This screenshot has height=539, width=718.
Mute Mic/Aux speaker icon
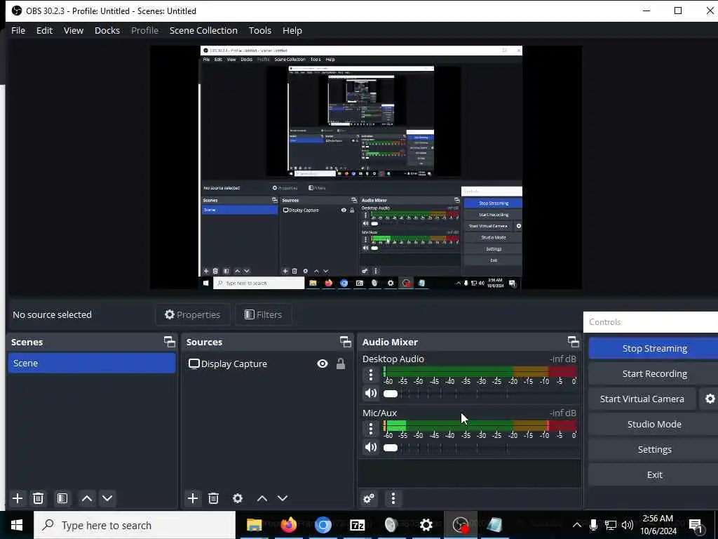[x=371, y=447]
